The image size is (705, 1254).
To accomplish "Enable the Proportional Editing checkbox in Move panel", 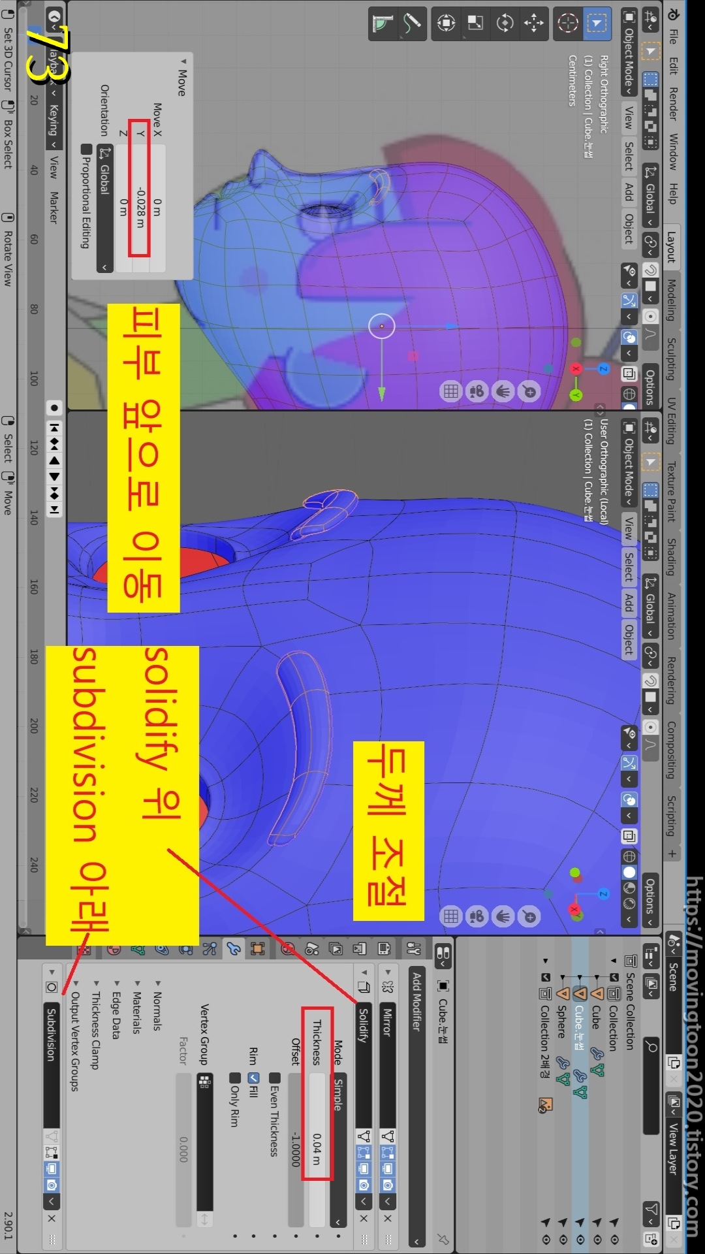I will (x=86, y=149).
